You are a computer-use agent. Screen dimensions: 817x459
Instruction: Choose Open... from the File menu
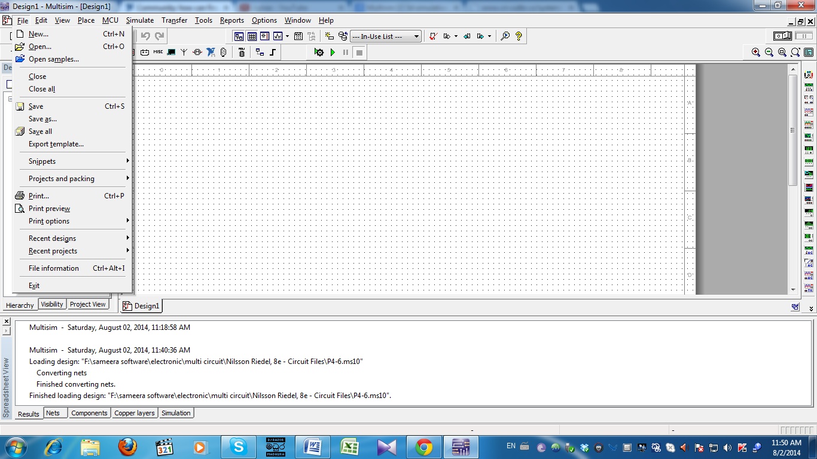point(72,47)
